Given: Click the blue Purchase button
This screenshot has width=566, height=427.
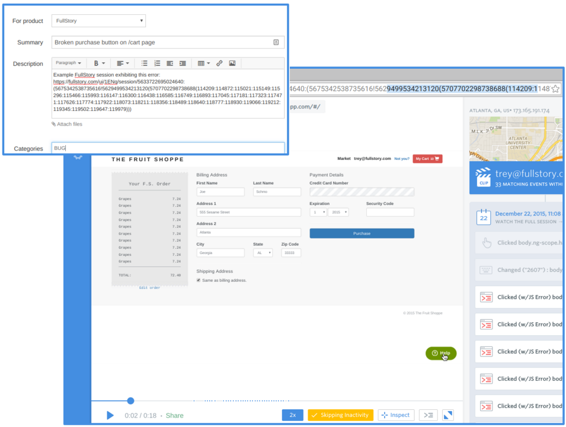Looking at the screenshot, I should [362, 233].
